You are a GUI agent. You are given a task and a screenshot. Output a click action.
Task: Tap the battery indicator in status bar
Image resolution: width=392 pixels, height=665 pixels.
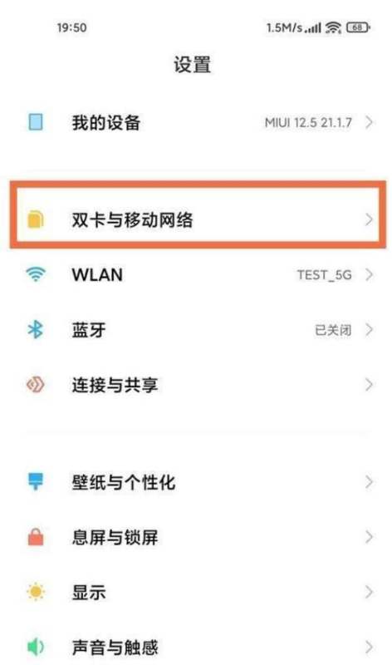[x=358, y=27]
